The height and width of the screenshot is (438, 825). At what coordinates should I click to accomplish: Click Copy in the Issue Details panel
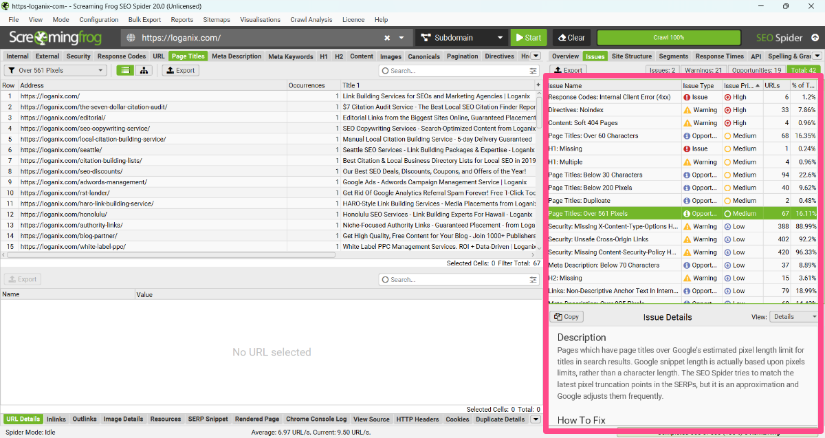566,317
